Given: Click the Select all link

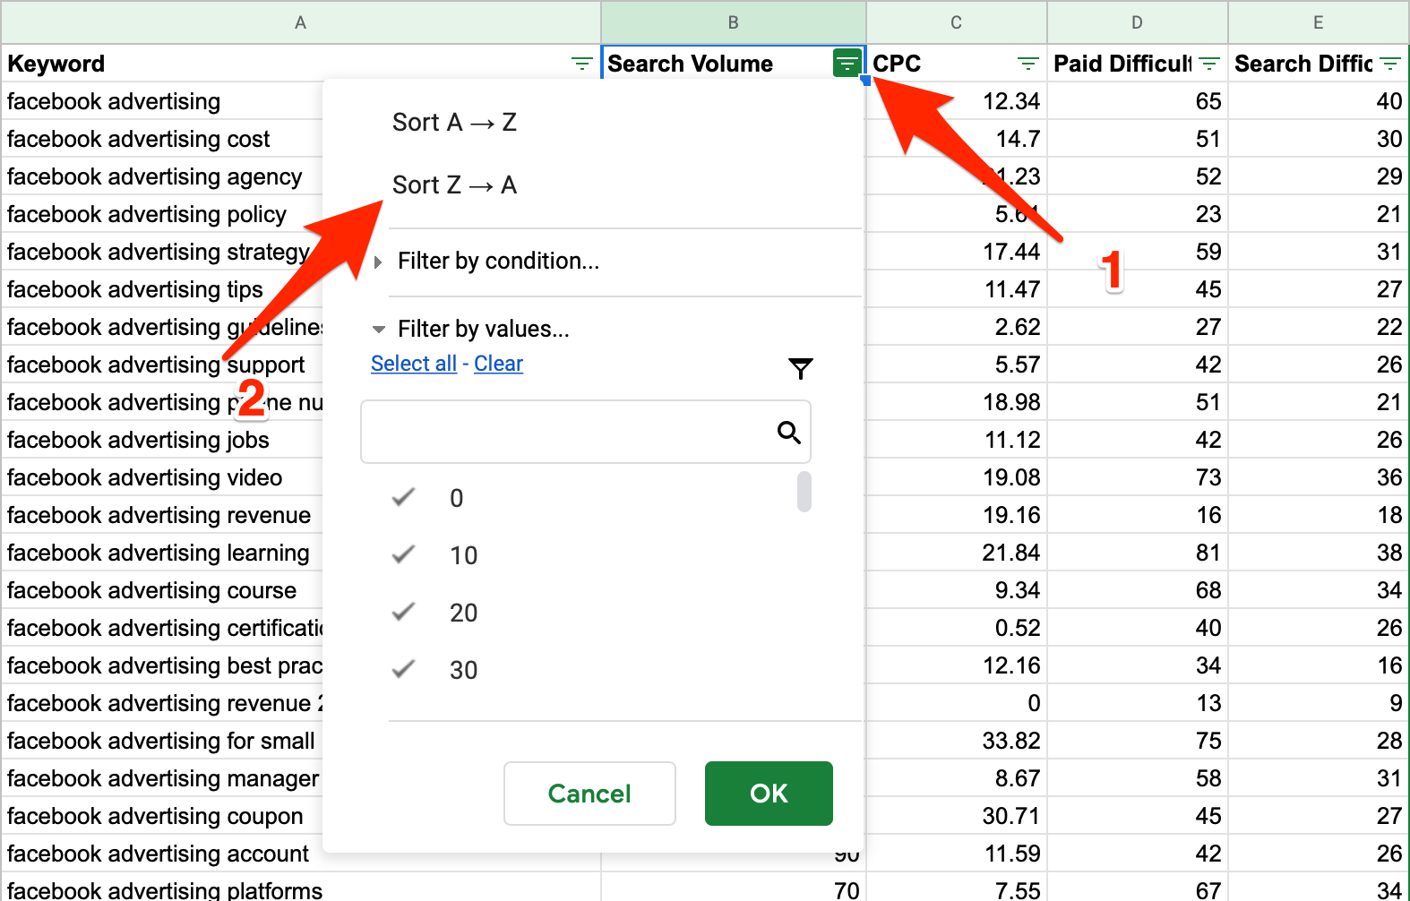Looking at the screenshot, I should coord(414,364).
